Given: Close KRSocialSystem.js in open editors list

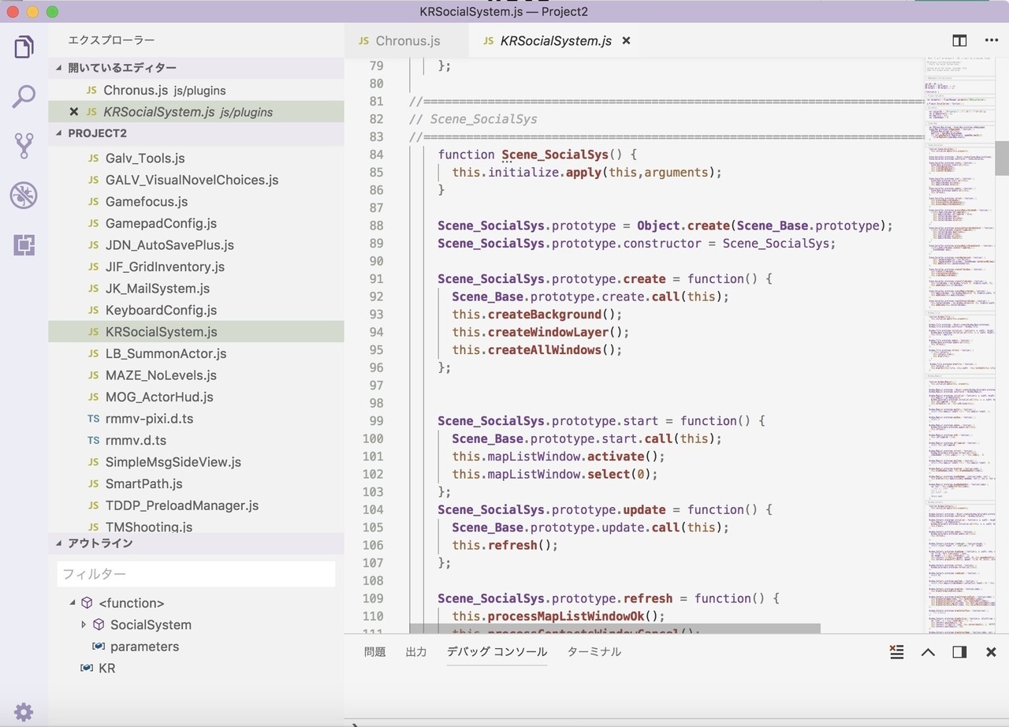Looking at the screenshot, I should [73, 112].
